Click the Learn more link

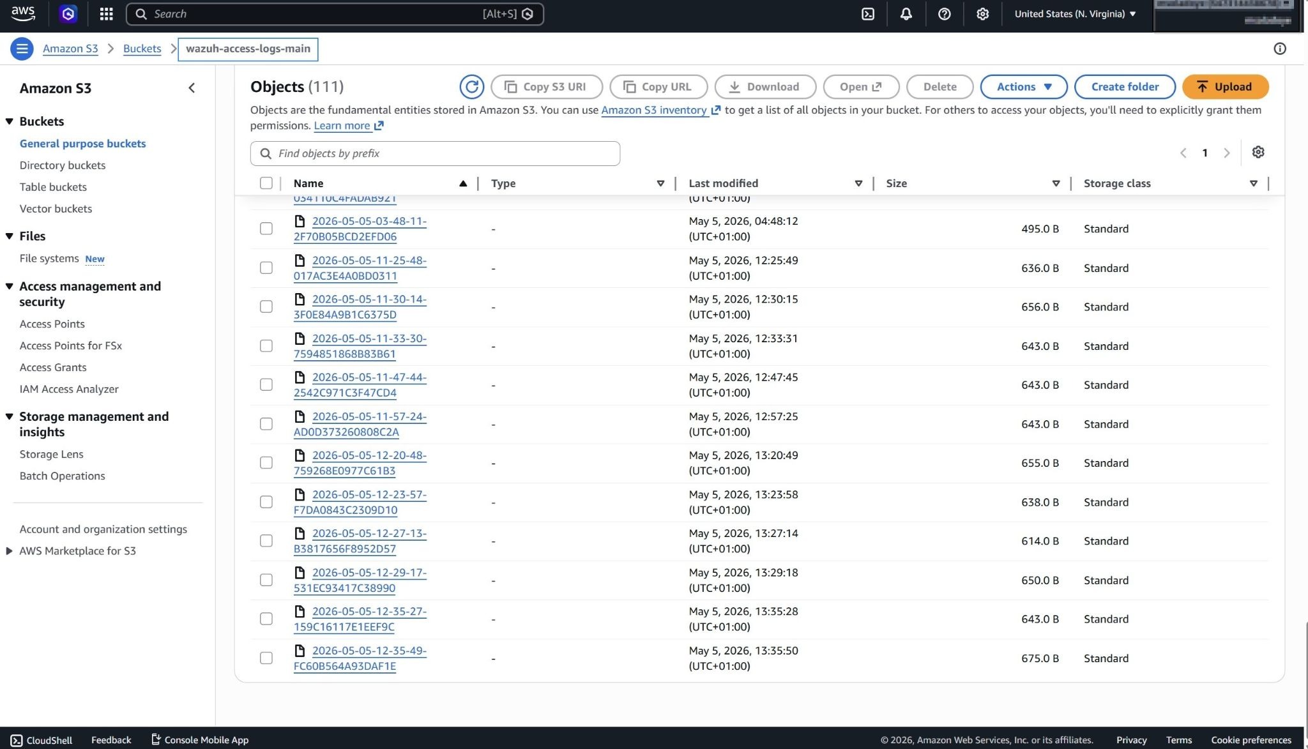tap(348, 126)
